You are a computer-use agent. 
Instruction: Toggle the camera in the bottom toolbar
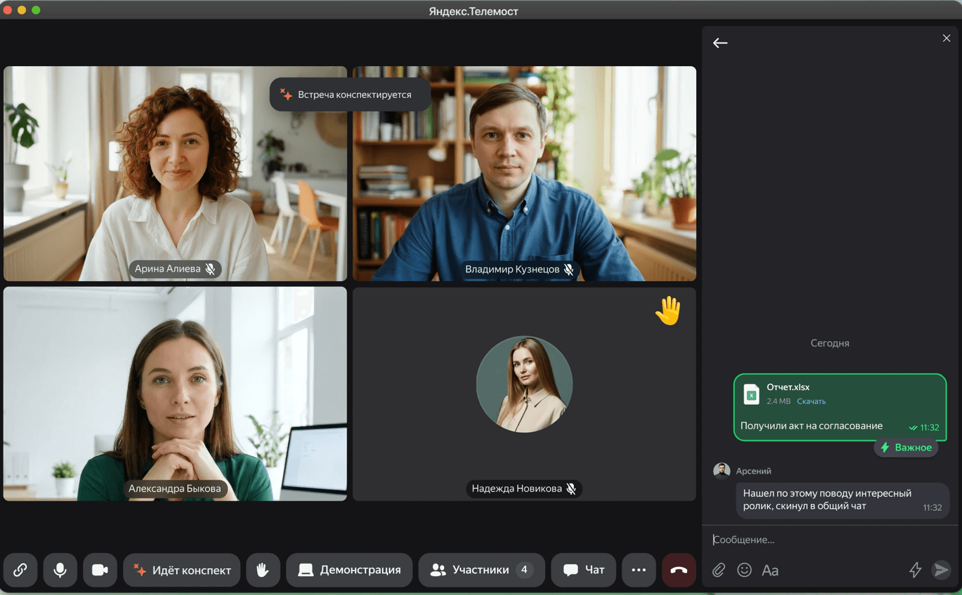point(100,569)
